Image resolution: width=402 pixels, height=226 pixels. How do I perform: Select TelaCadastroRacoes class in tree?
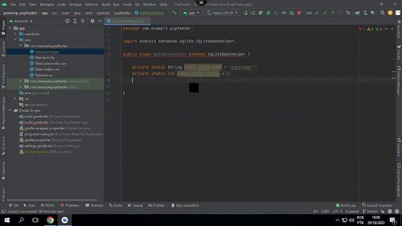[x=50, y=63]
